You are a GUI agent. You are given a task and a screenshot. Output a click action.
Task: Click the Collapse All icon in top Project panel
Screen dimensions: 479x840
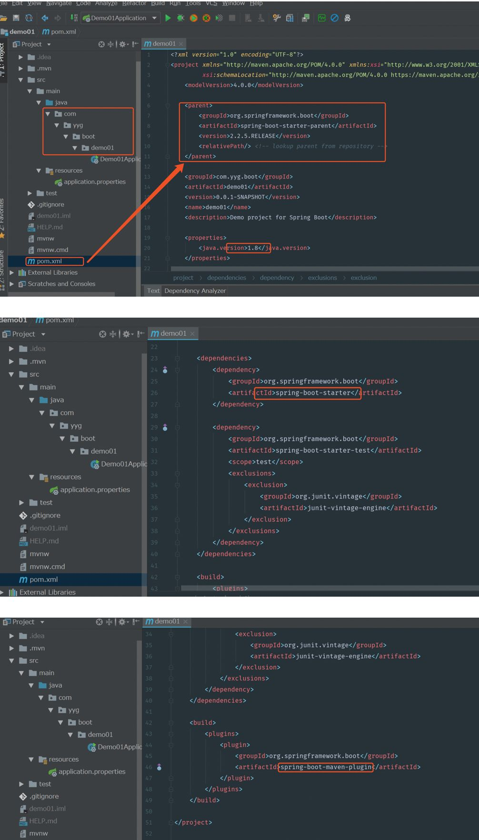point(110,44)
